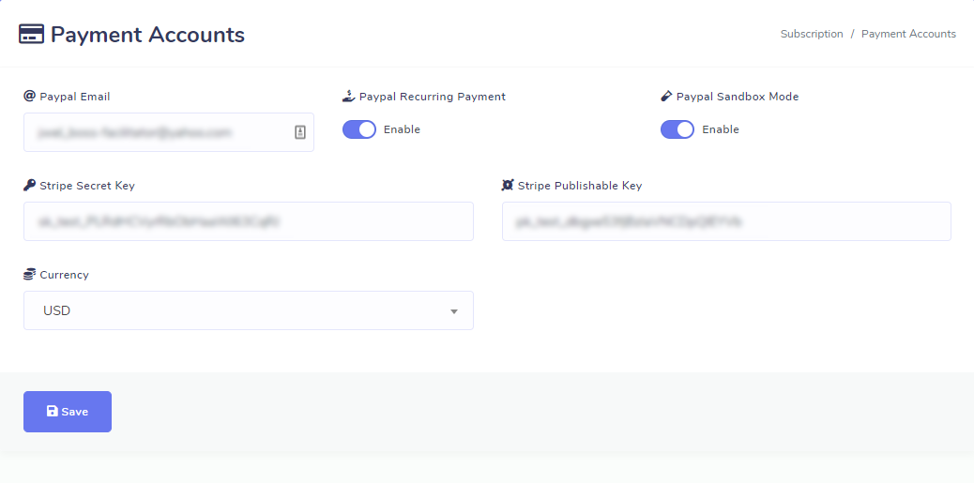Click the Currency dropdown arrow
Image resolution: width=974 pixels, height=483 pixels.
tap(454, 311)
